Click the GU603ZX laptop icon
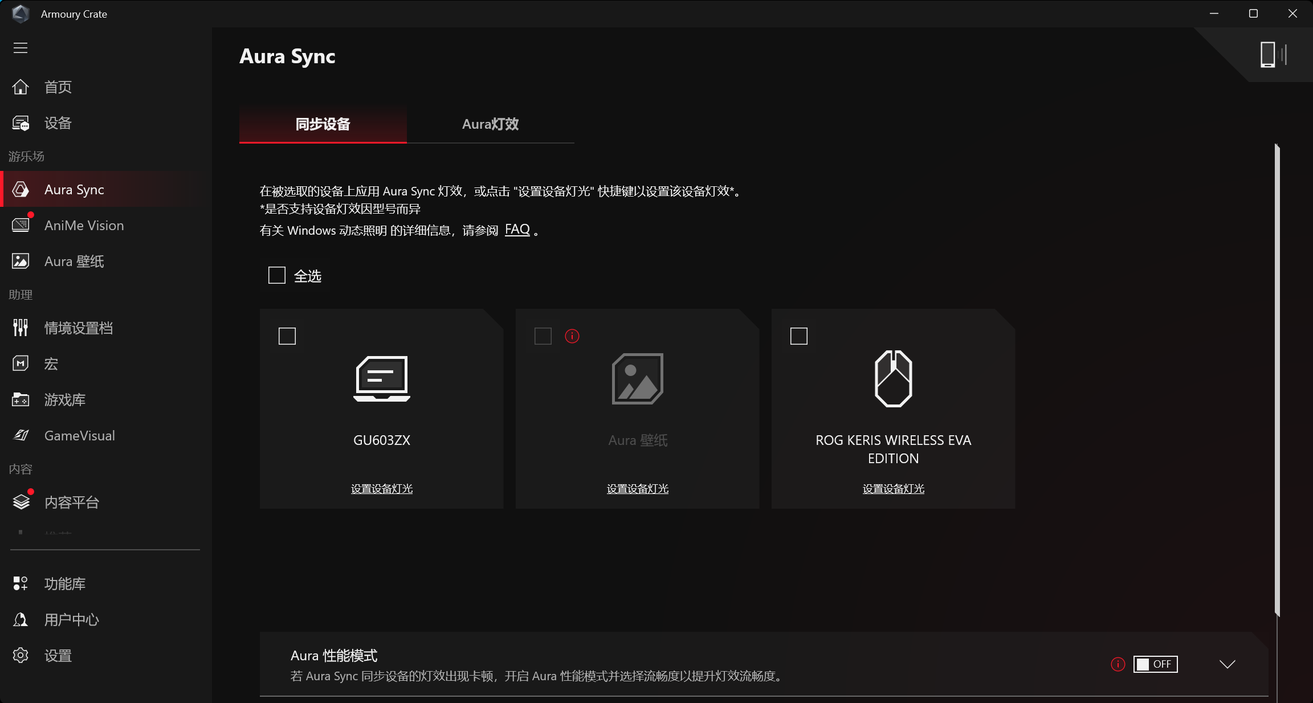1313x703 pixels. click(382, 379)
